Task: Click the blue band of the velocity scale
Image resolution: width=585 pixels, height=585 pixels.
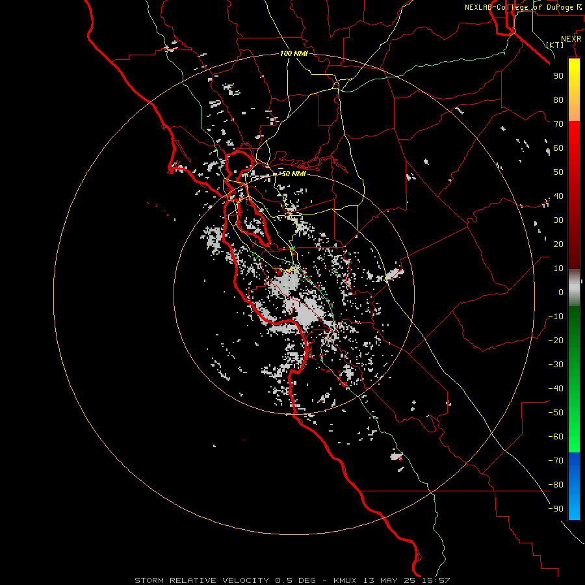Action: 574,486
